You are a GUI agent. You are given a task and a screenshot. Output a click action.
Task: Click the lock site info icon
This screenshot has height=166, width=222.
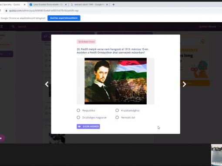point(6,10)
